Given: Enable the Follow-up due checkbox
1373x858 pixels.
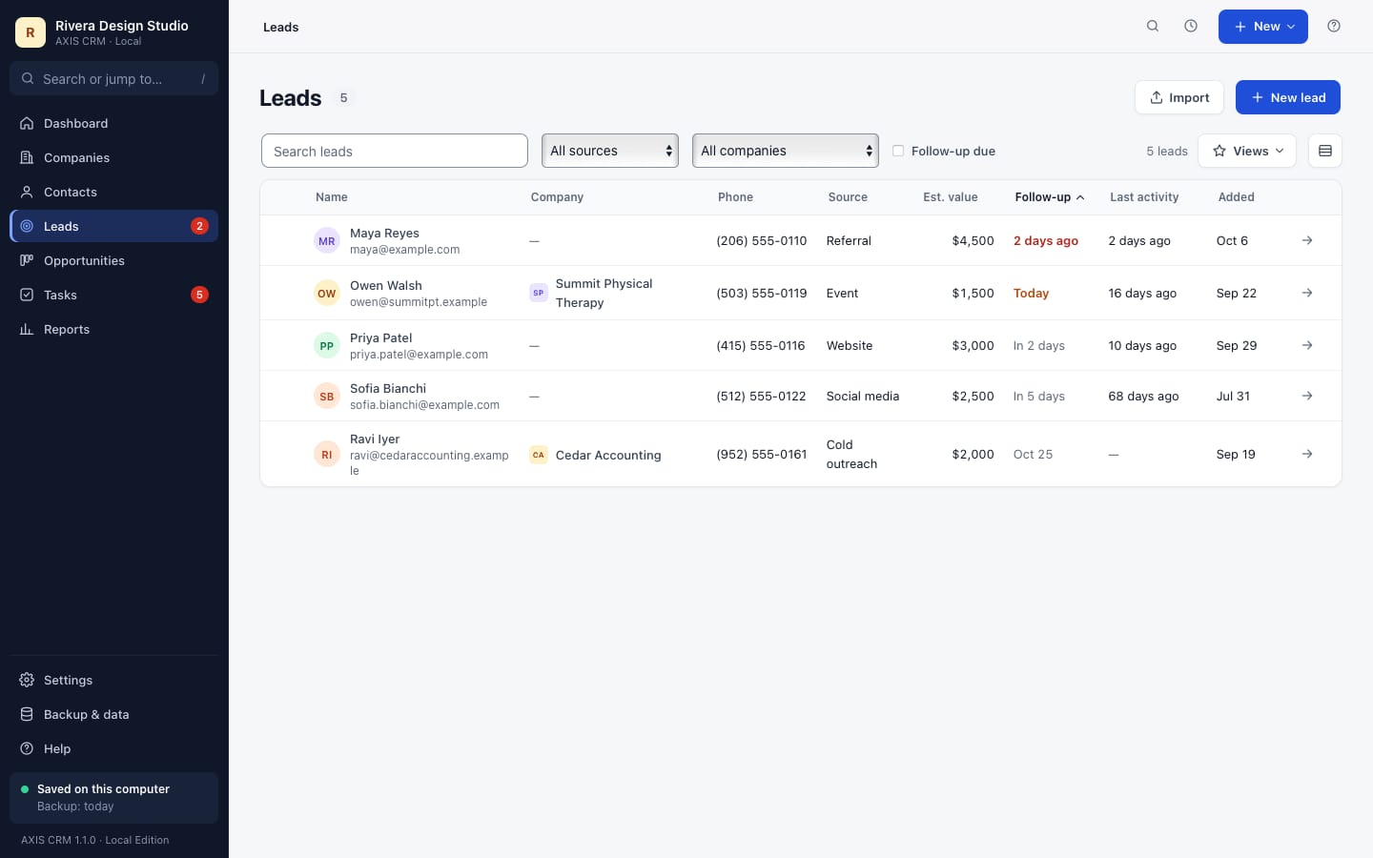Looking at the screenshot, I should tap(898, 151).
